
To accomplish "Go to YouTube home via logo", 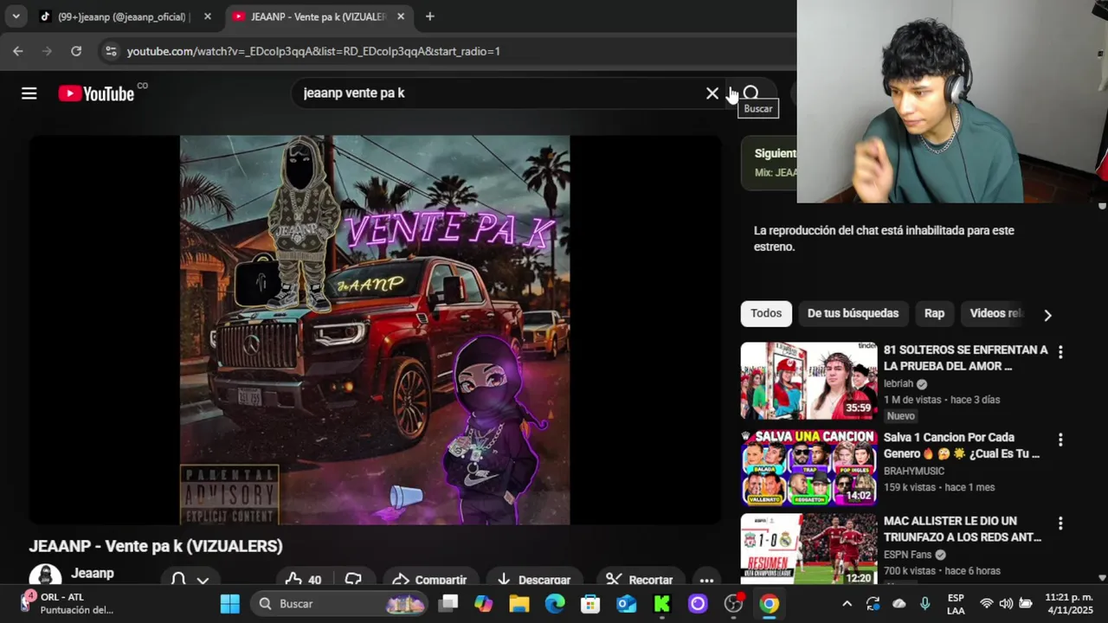I will 96,93.
